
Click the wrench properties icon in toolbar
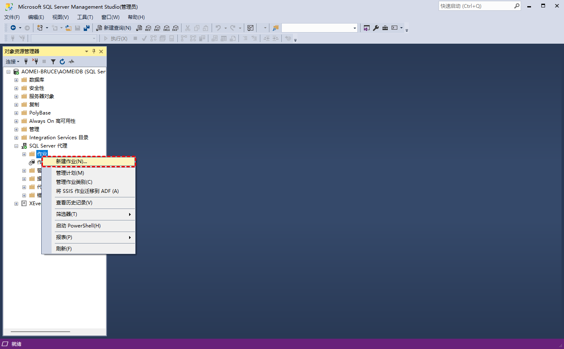pyautogui.click(x=376, y=28)
